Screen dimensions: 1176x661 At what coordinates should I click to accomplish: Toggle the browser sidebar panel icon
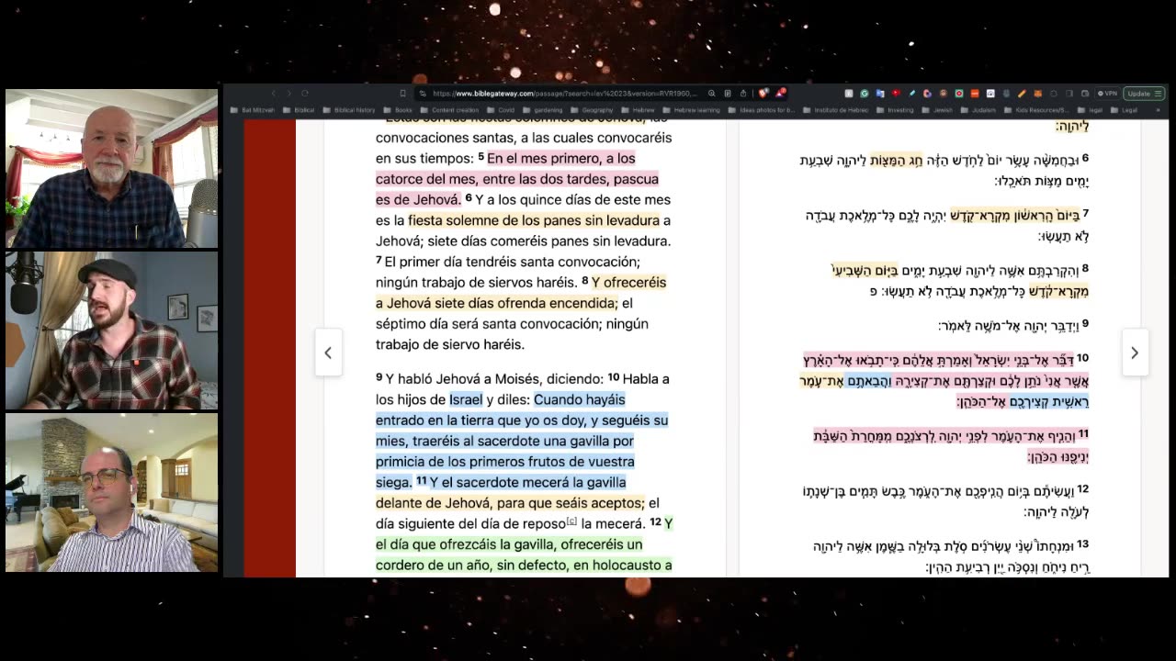(1069, 94)
